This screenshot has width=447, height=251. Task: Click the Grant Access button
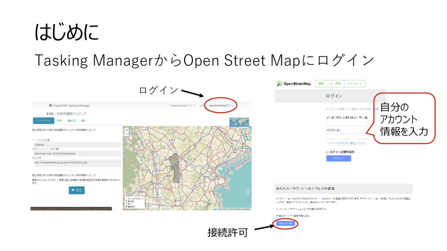click(285, 224)
